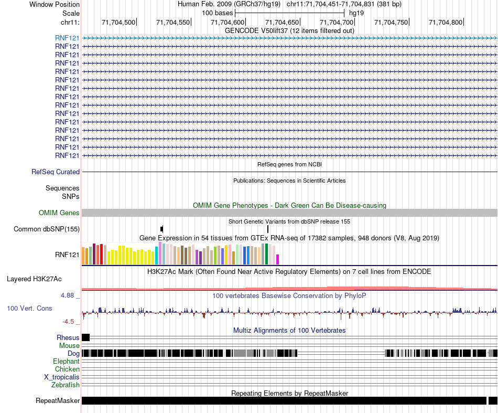Click the RNF121 label beside GTEx bars
This screenshot has height=413, width=498.
point(67,255)
